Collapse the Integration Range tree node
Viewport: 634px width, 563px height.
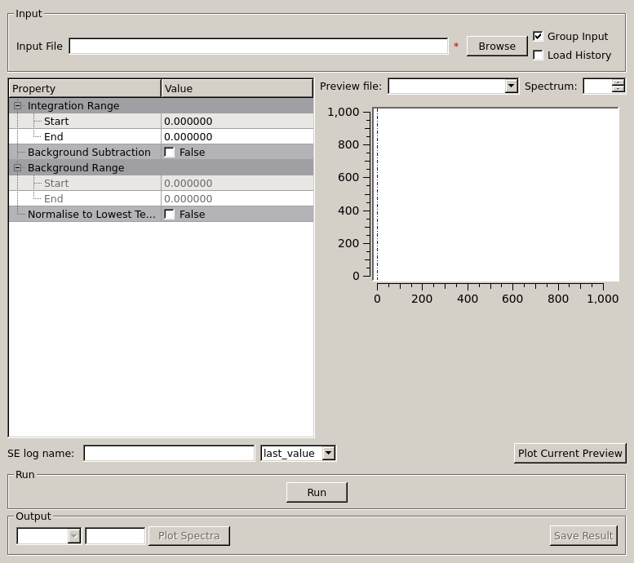point(18,106)
